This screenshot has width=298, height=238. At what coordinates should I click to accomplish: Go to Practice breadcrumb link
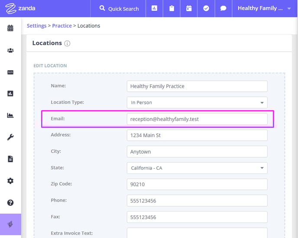62,26
